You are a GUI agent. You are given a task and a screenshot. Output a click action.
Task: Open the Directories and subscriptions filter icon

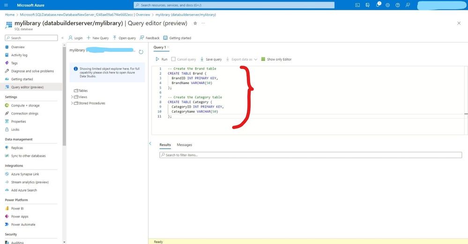click(x=367, y=5)
